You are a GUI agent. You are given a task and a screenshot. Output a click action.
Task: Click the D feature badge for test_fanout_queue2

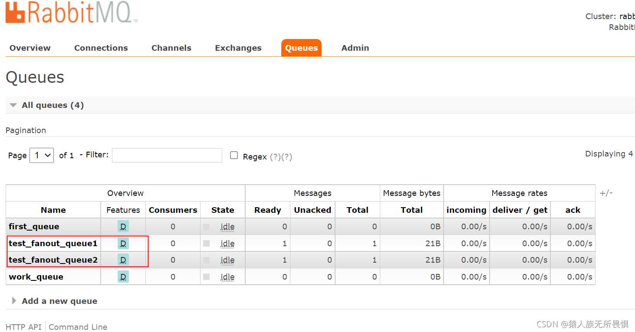click(123, 260)
